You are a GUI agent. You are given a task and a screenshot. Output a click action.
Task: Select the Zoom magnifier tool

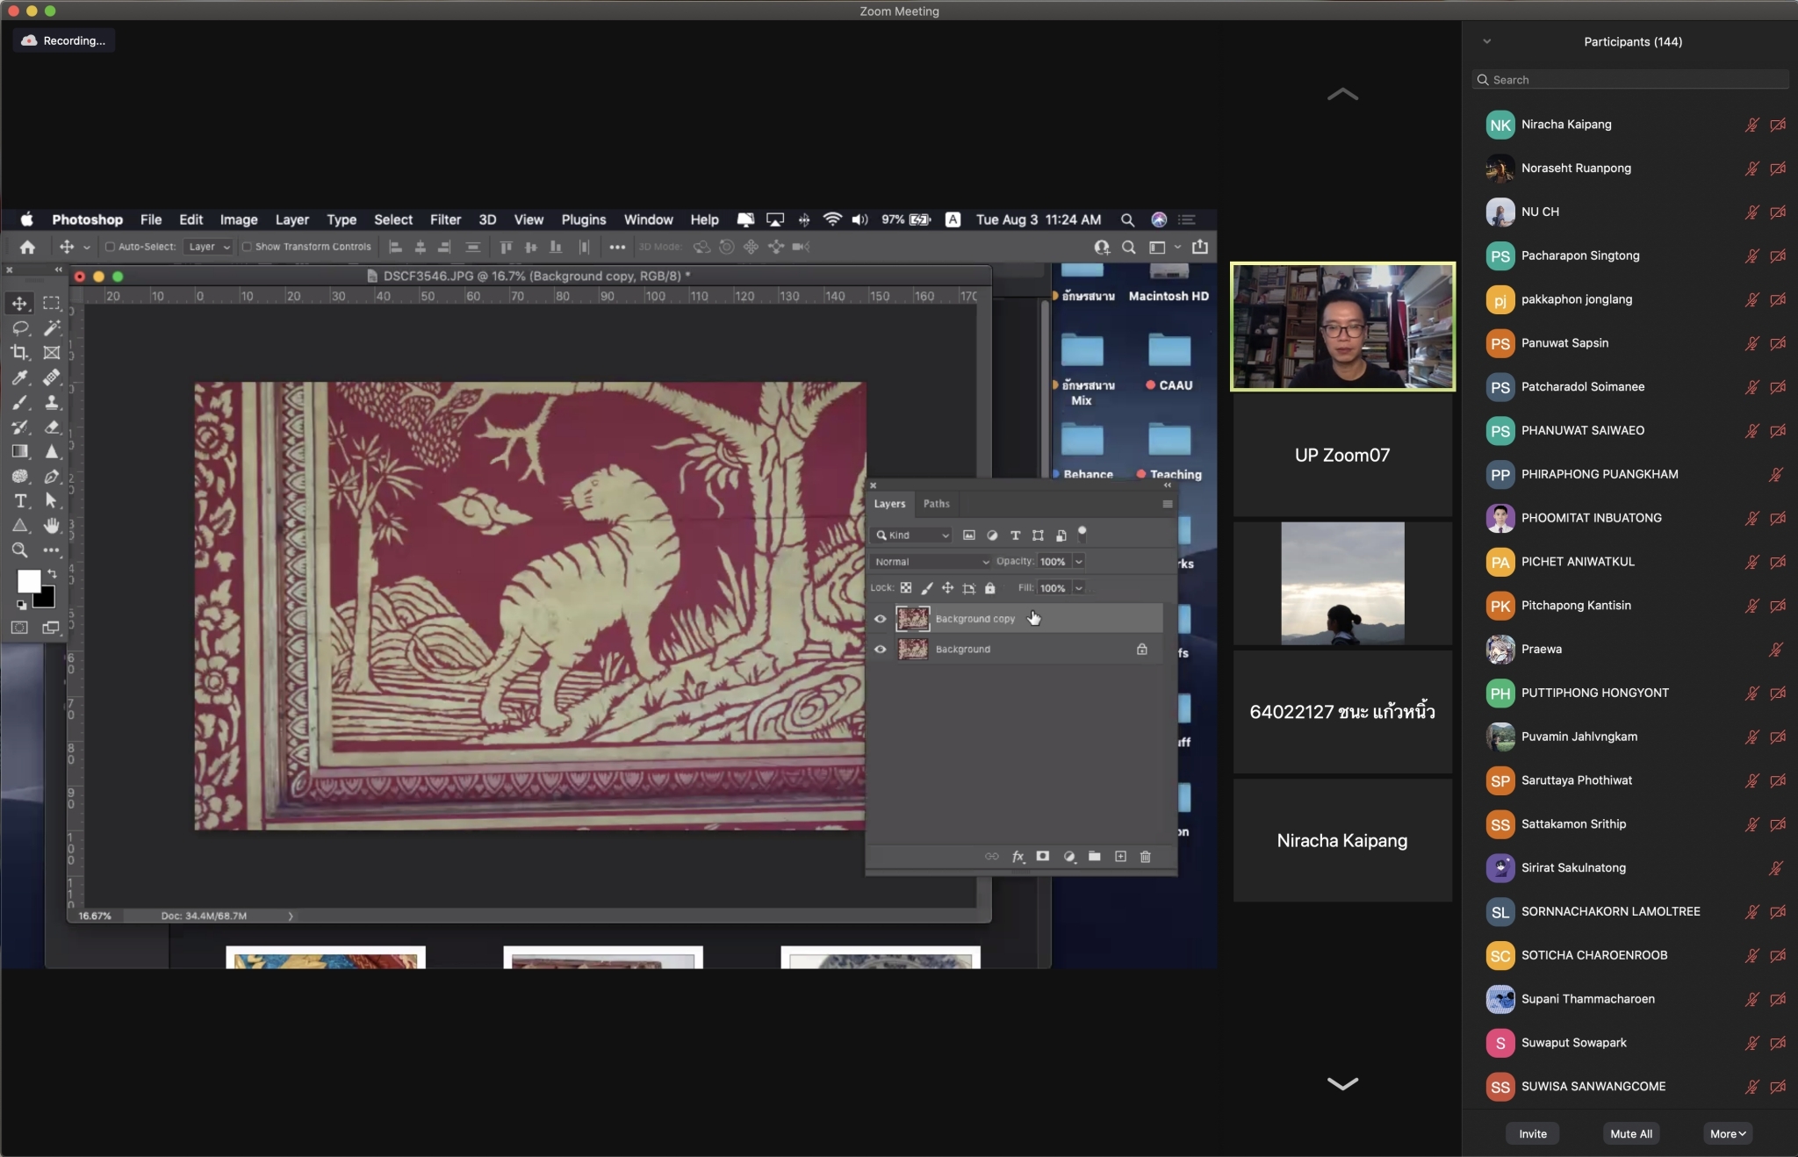click(19, 550)
